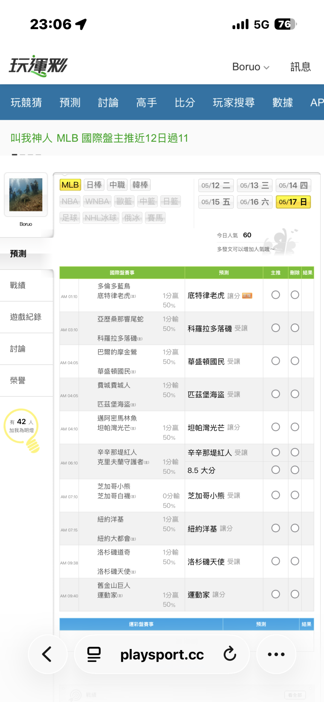Open the Boruo profile avatar

(x=26, y=195)
